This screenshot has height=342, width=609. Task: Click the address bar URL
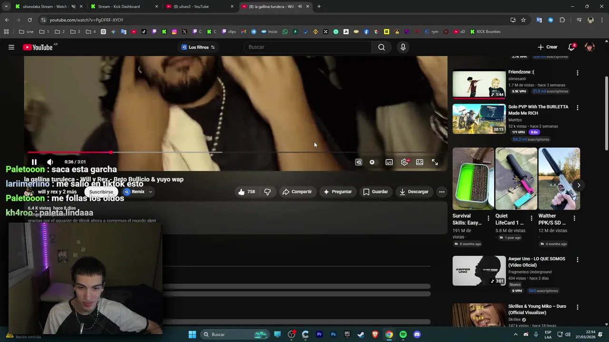(86, 20)
